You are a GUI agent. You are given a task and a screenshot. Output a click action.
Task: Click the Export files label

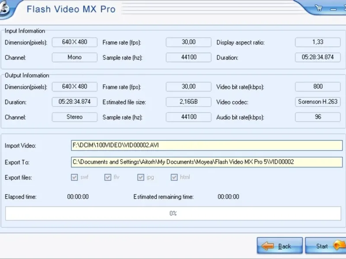tap(18, 177)
